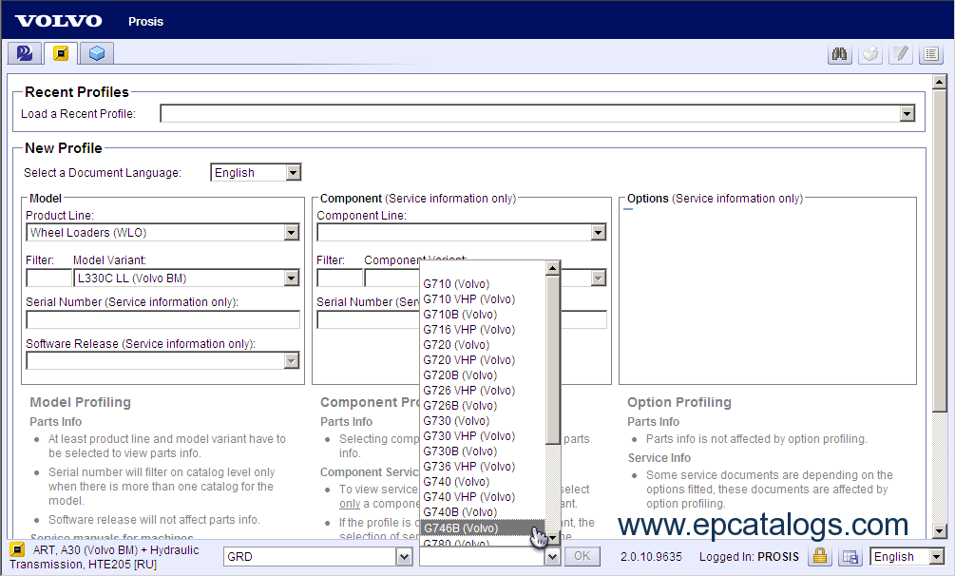This screenshot has height=576, width=955.
Task: Click the yellow profile icon in status bar
Action: pos(16,550)
